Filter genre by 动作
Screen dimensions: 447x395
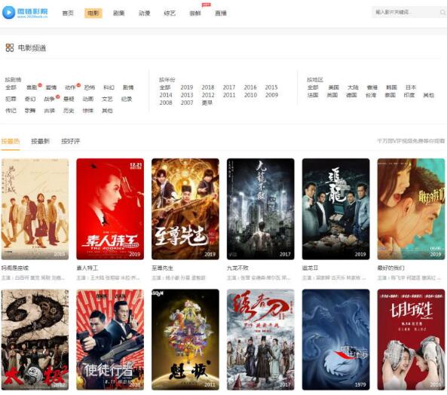point(70,87)
